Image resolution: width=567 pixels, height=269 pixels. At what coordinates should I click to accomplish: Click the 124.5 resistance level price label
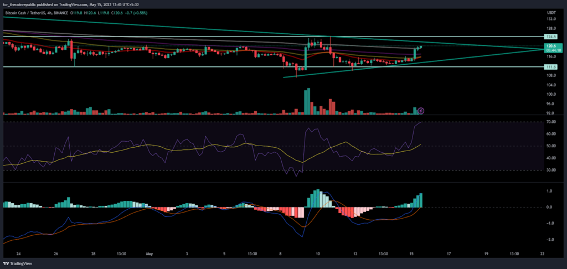(552, 37)
